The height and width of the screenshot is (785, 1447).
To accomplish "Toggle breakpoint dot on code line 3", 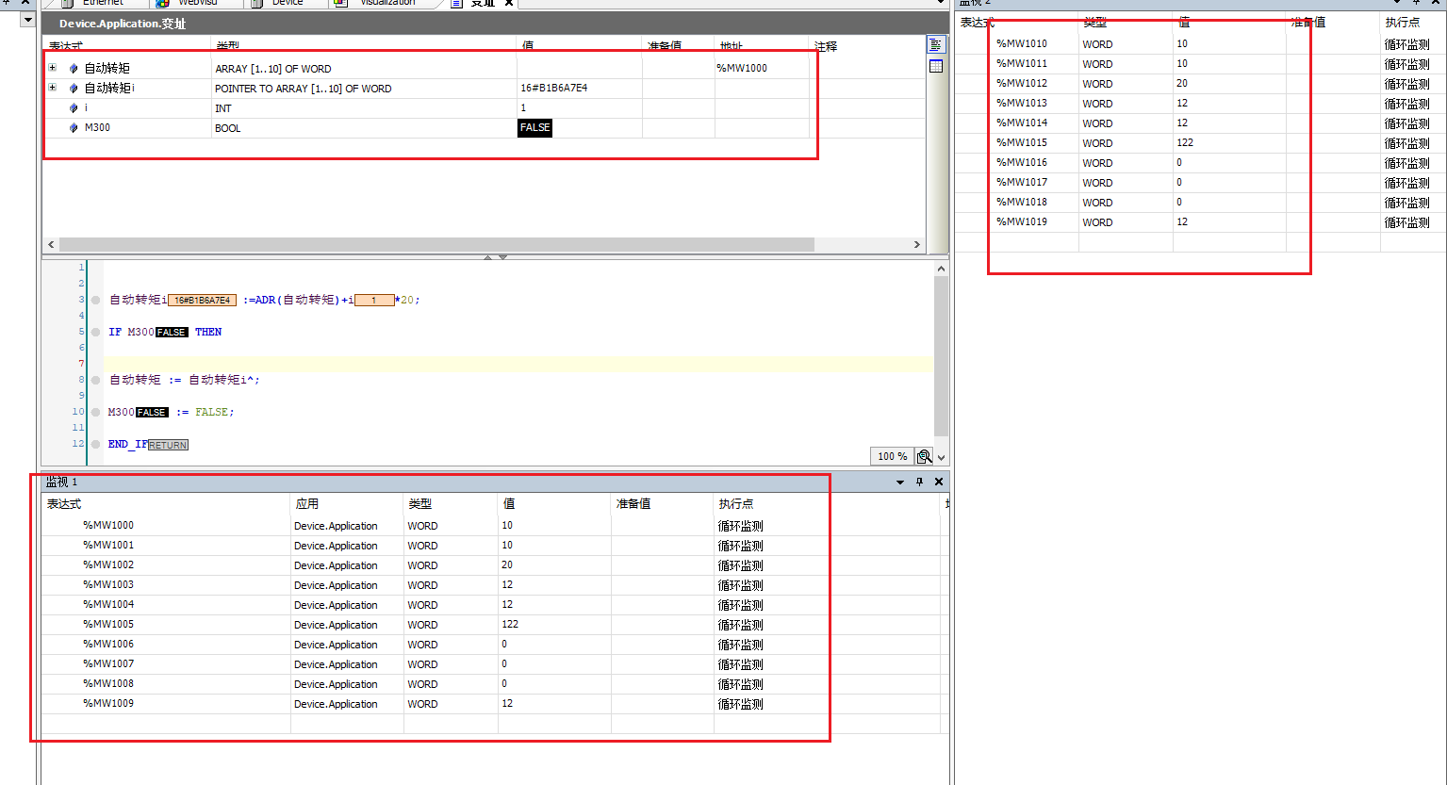I will (96, 301).
